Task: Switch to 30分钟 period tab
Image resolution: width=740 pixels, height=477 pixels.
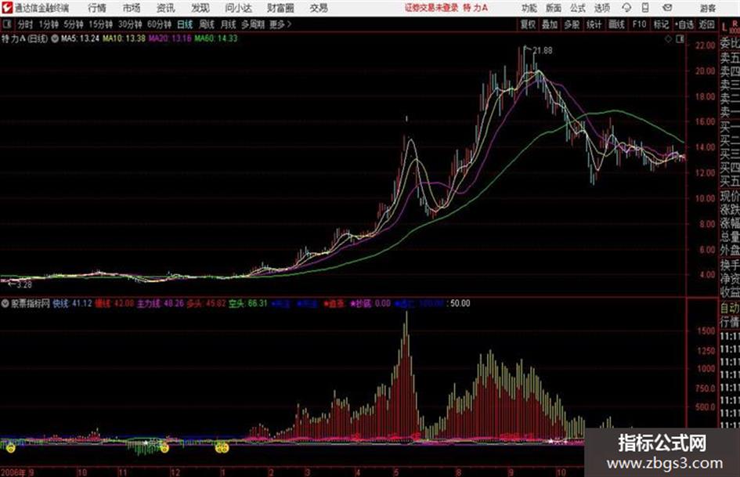Action: (x=130, y=24)
